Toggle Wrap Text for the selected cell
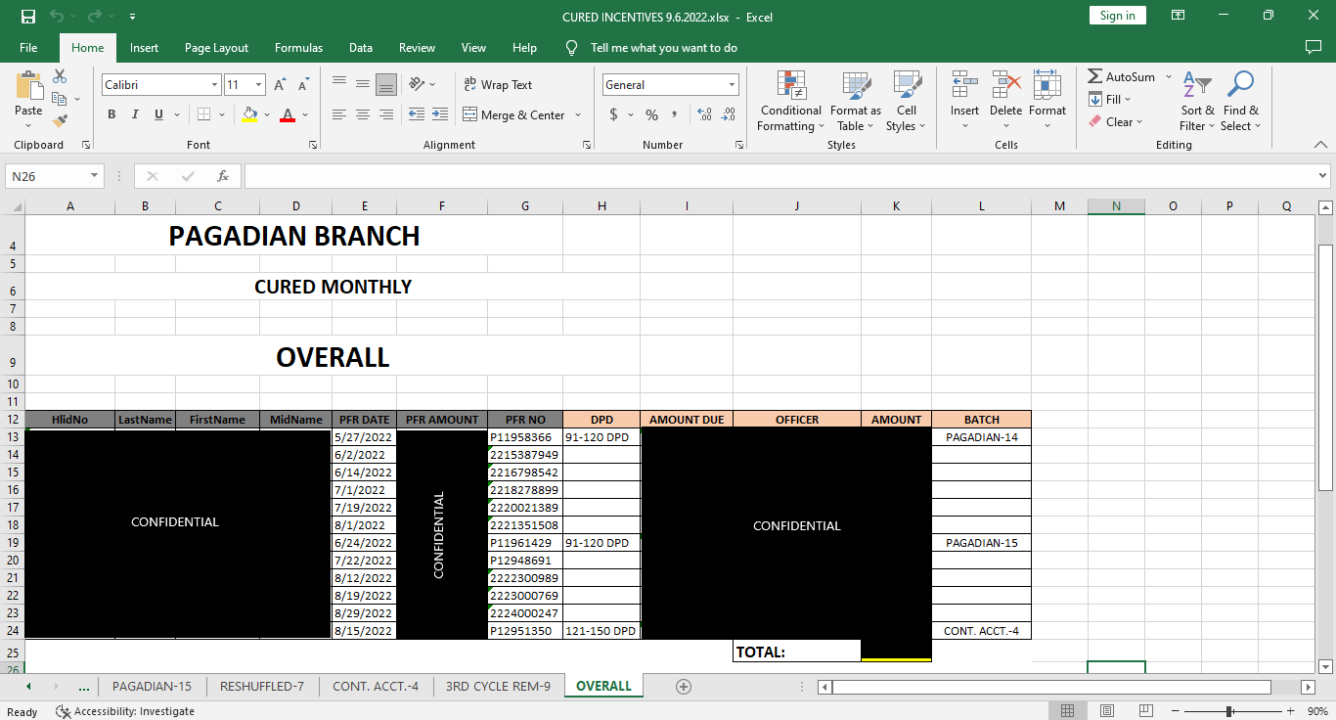The width and height of the screenshot is (1336, 720). (498, 85)
